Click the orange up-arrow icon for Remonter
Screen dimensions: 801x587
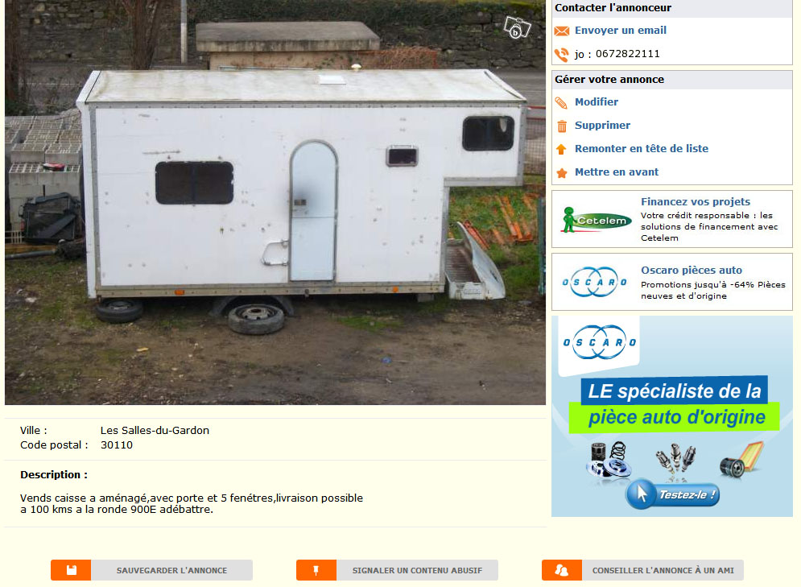pyautogui.click(x=561, y=149)
